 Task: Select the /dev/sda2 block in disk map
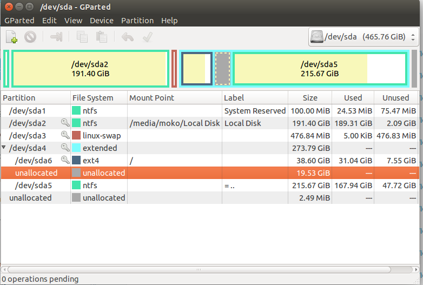(90, 68)
